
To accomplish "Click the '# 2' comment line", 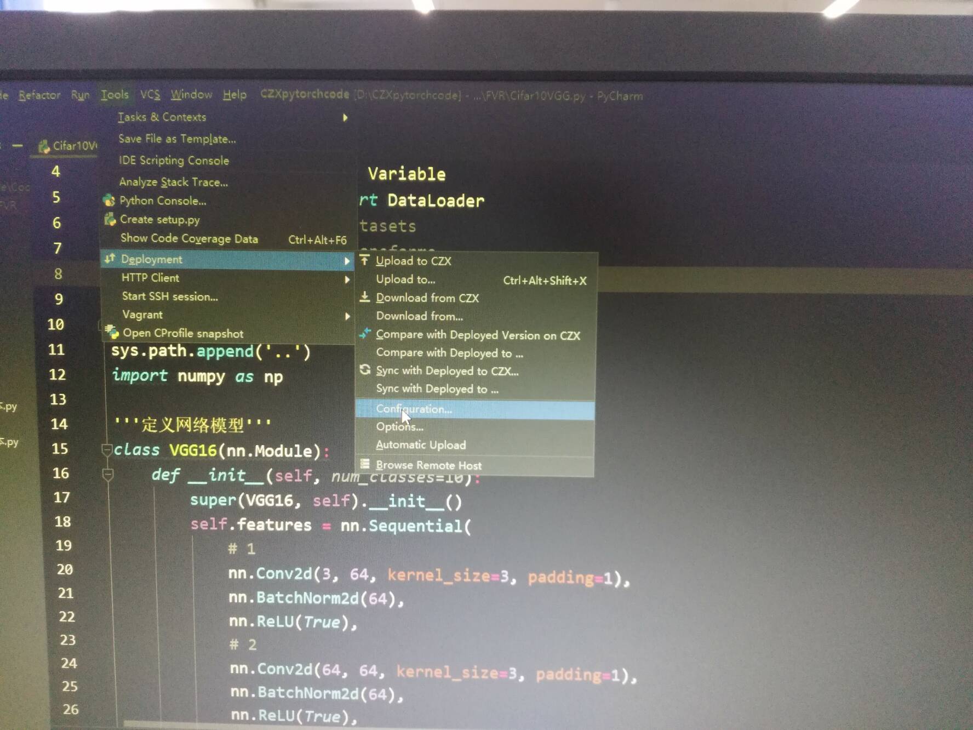I will 243,645.
